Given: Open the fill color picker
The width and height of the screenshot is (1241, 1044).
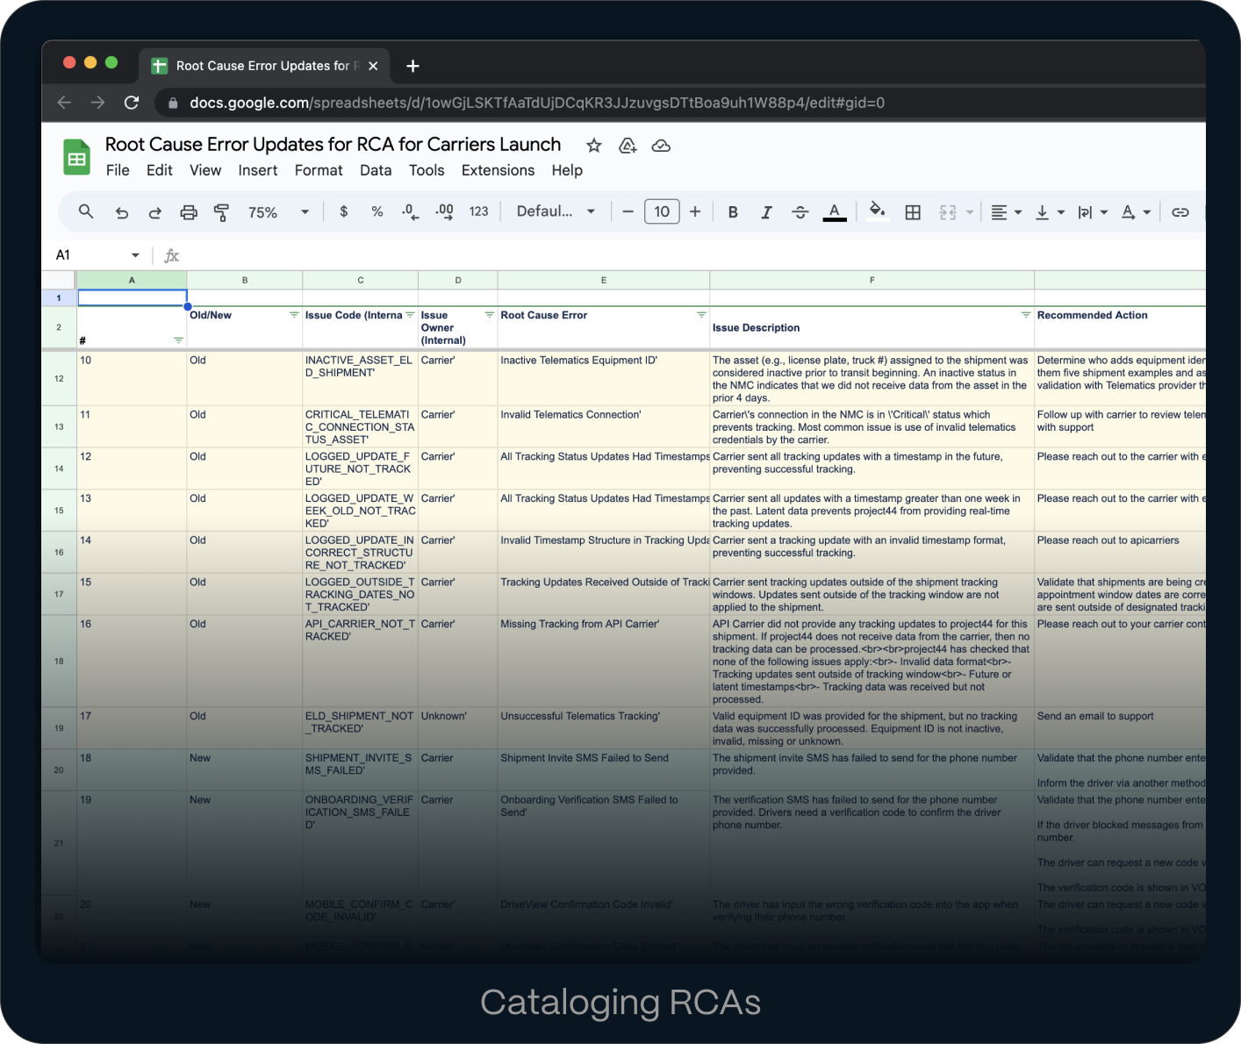Looking at the screenshot, I should [x=876, y=211].
